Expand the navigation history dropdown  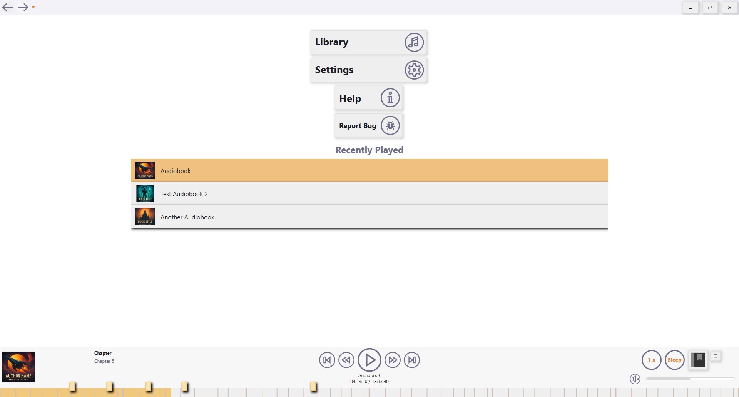pyautogui.click(x=33, y=7)
